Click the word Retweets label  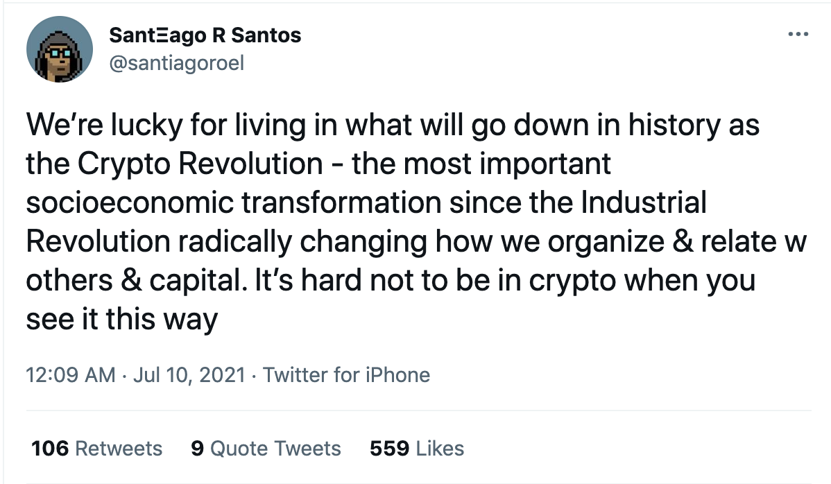pos(119,449)
